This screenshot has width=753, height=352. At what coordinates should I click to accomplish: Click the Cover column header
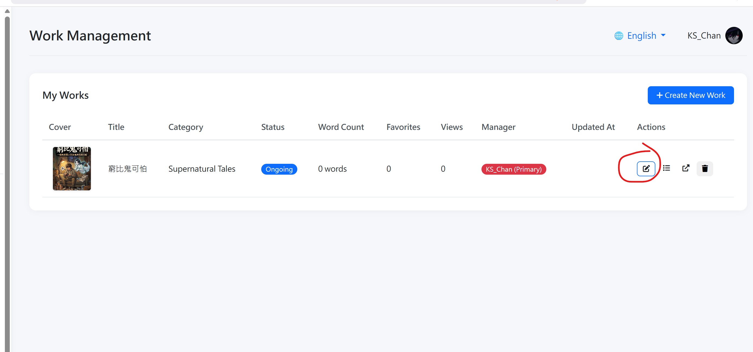tap(60, 127)
